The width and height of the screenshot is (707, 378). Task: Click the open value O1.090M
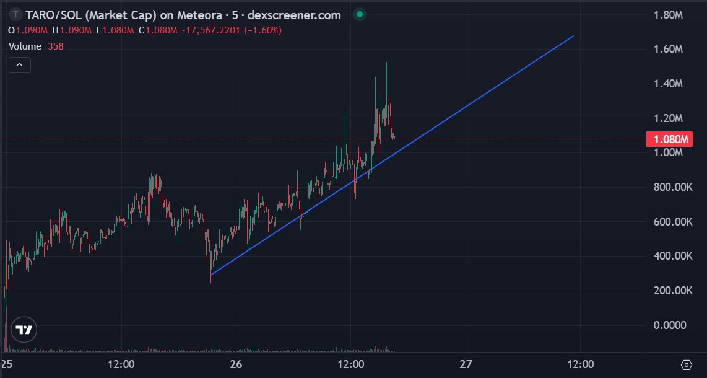(x=28, y=30)
